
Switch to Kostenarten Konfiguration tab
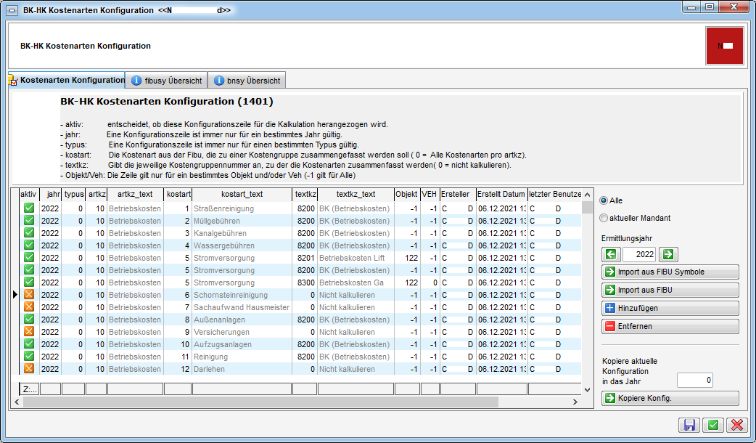click(x=67, y=80)
